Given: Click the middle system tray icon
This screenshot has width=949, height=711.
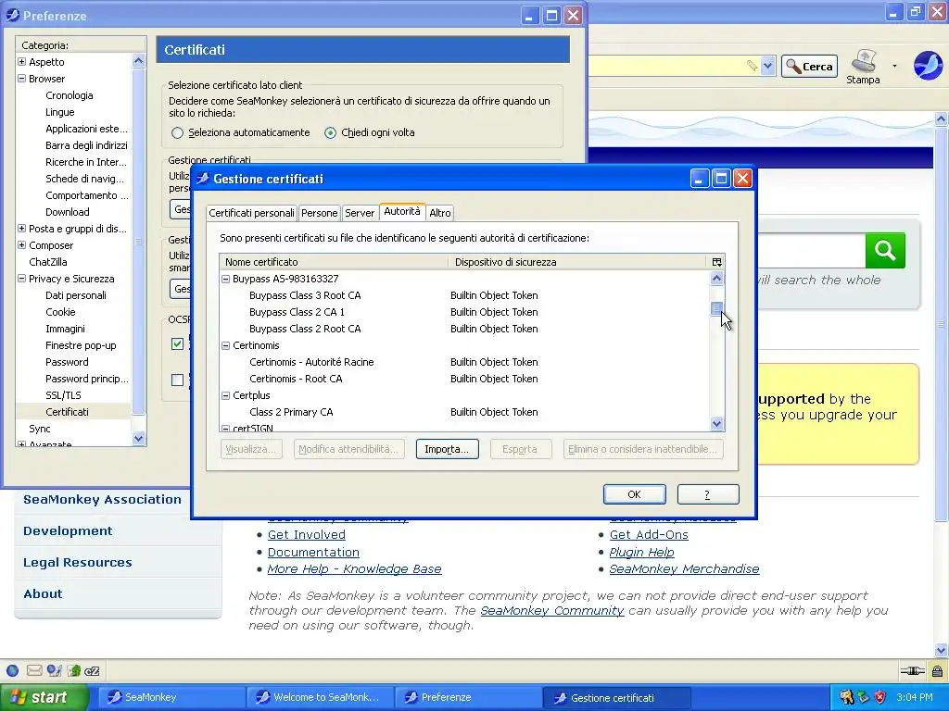Looking at the screenshot, I should [863, 697].
